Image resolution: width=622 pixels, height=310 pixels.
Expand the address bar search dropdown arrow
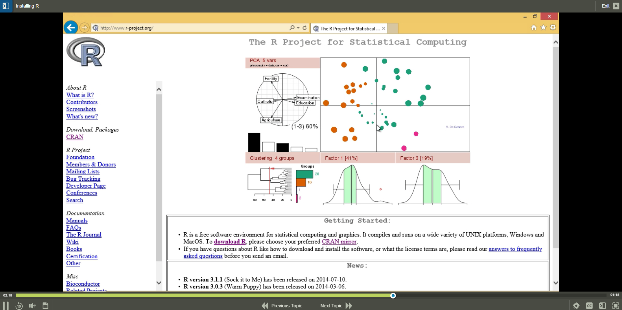coord(298,28)
